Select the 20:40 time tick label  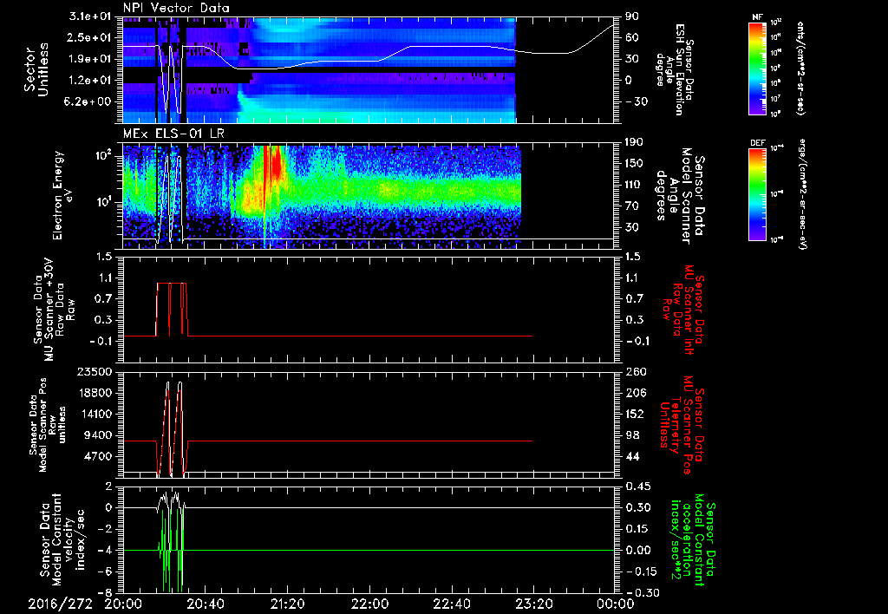tap(206, 604)
